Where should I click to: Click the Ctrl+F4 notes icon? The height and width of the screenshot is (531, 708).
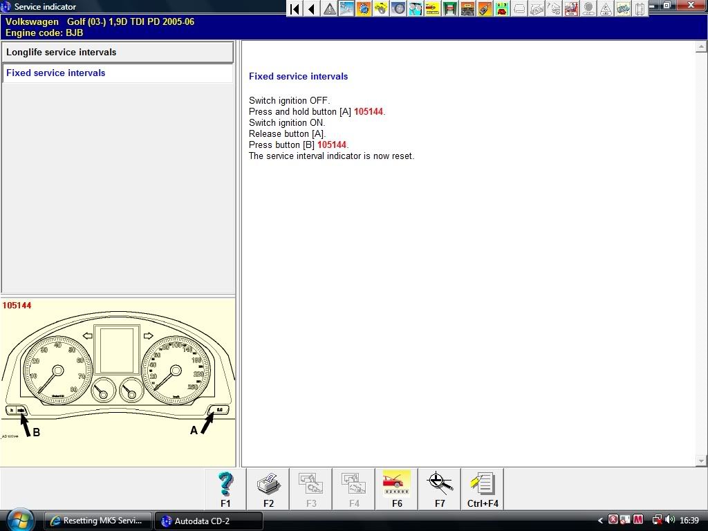(483, 489)
